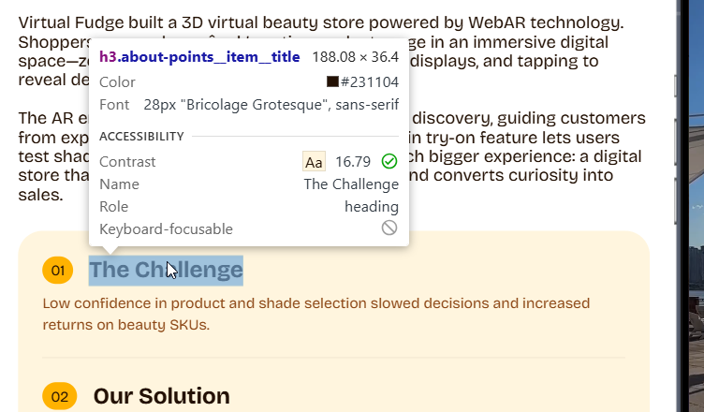Click the green contrast pass checkmark icon

(x=389, y=162)
